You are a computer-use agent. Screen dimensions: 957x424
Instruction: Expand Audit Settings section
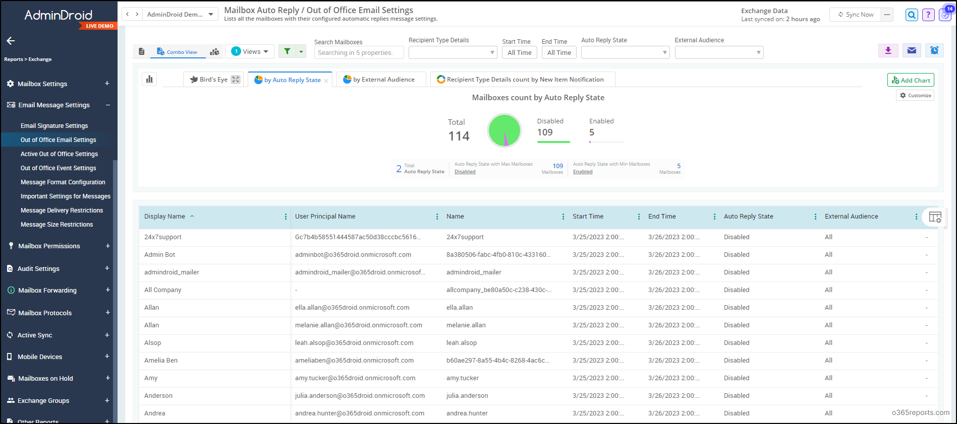[107, 268]
